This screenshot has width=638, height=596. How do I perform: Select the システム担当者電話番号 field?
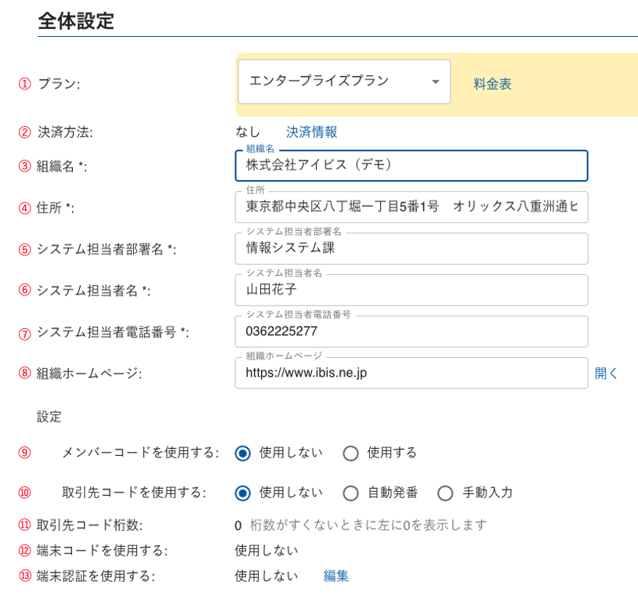click(411, 331)
